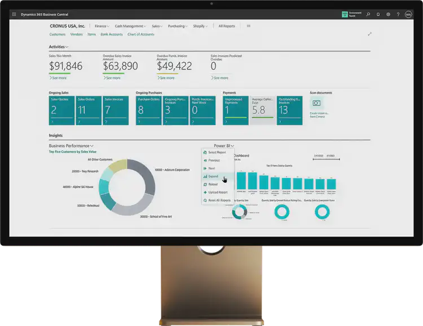This screenshot has height=326, width=423.
Task: Expand the Finance menu
Action: [102, 26]
